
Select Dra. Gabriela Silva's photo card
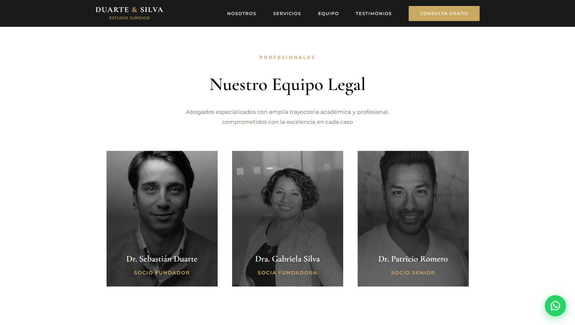(x=287, y=218)
